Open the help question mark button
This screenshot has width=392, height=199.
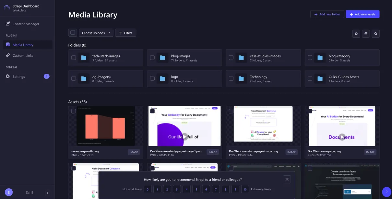click(386, 192)
